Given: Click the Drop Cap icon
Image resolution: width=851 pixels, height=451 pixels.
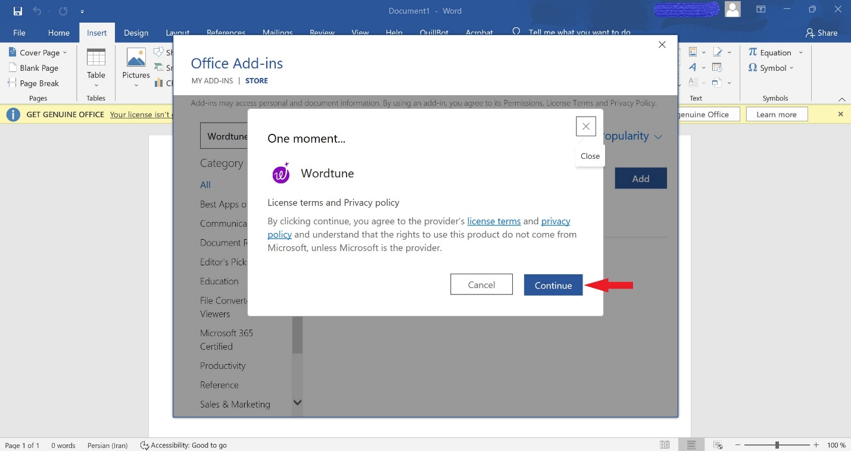Looking at the screenshot, I should (x=693, y=83).
